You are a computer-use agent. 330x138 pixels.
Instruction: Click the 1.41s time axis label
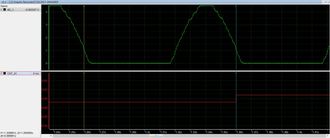(315, 132)
